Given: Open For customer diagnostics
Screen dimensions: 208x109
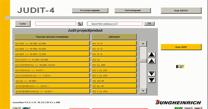Looking at the screenshot, I should point(90,10).
